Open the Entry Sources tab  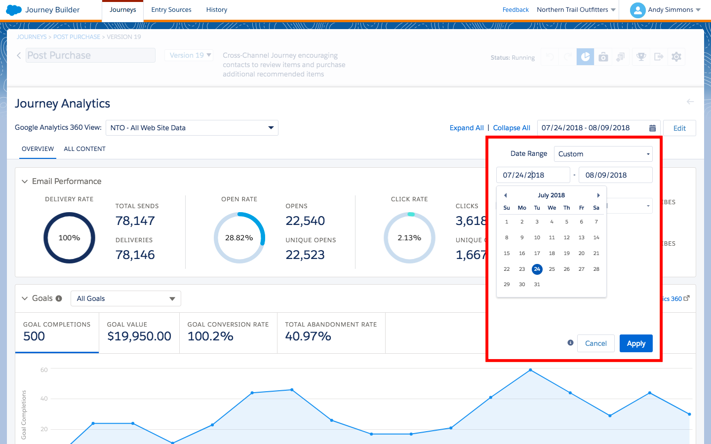[171, 10]
